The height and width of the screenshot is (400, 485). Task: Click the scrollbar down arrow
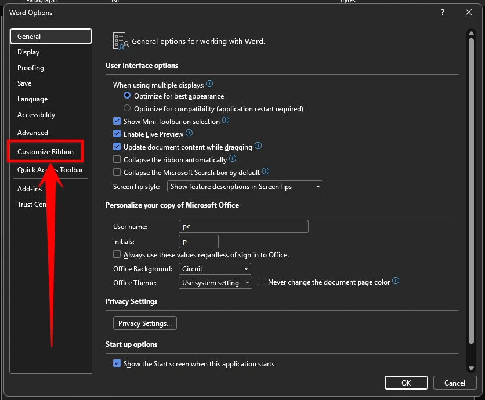point(471,368)
